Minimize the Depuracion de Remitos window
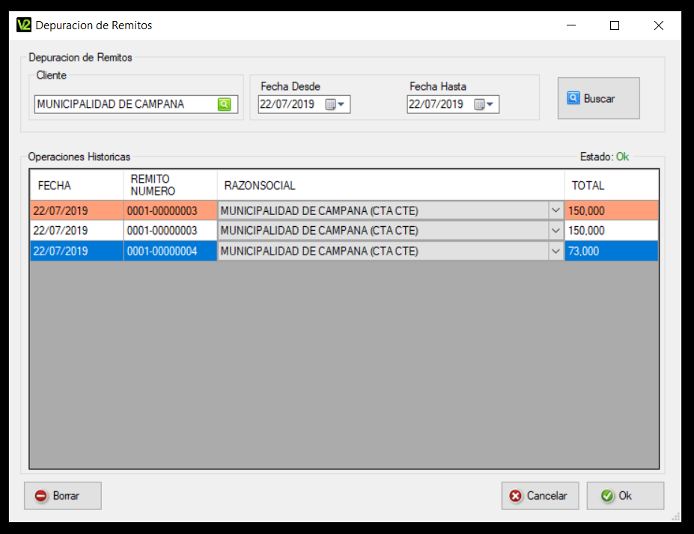Viewport: 694px width, 534px height. 571,25
